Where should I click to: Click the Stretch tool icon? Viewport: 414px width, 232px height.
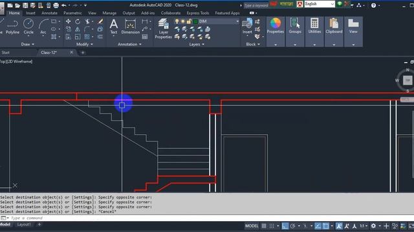(x=68, y=37)
